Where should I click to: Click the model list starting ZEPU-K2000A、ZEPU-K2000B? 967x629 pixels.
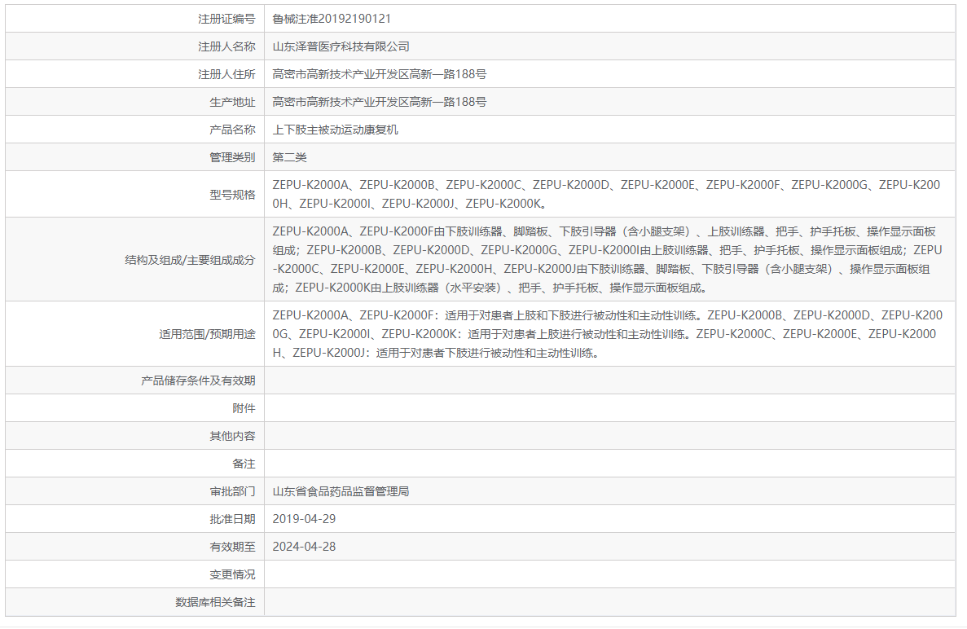(606, 194)
